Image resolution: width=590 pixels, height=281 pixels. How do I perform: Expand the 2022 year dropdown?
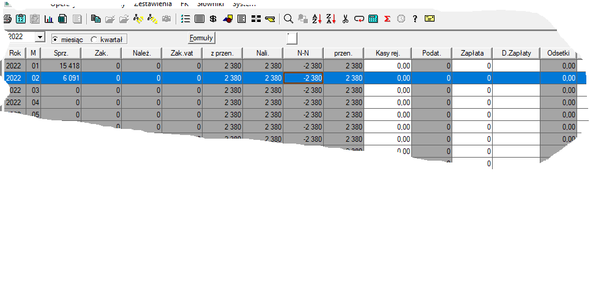click(x=40, y=37)
